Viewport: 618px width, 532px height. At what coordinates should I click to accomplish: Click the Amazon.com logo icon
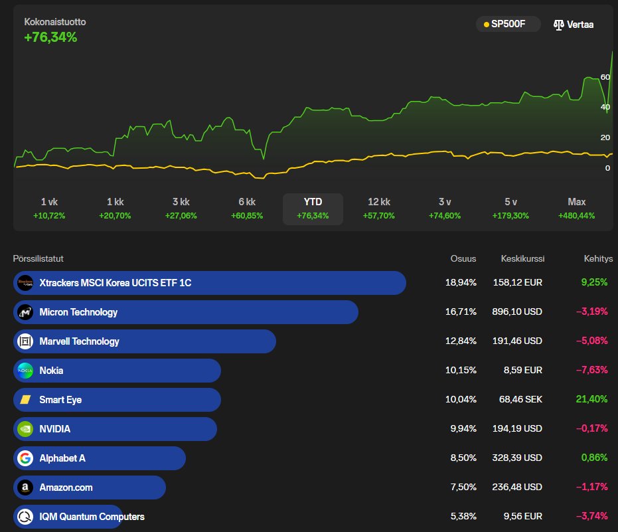click(25, 487)
